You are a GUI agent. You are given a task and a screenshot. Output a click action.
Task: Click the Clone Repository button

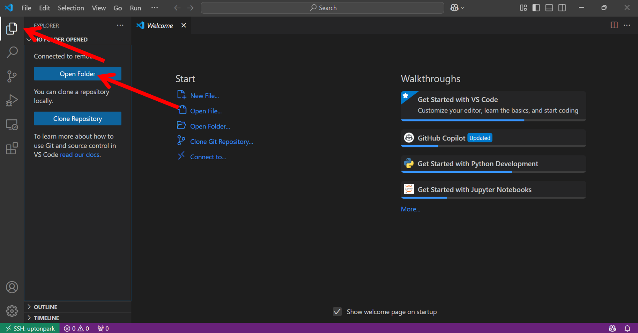tap(78, 119)
